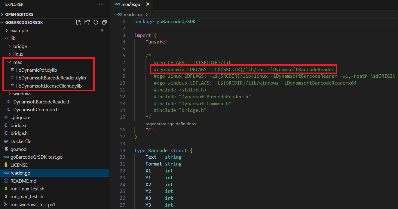Expand the Open Editors section

pyautogui.click(x=19, y=14)
